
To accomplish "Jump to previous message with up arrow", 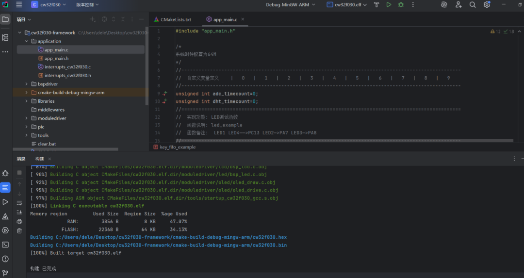I will tap(19, 184).
